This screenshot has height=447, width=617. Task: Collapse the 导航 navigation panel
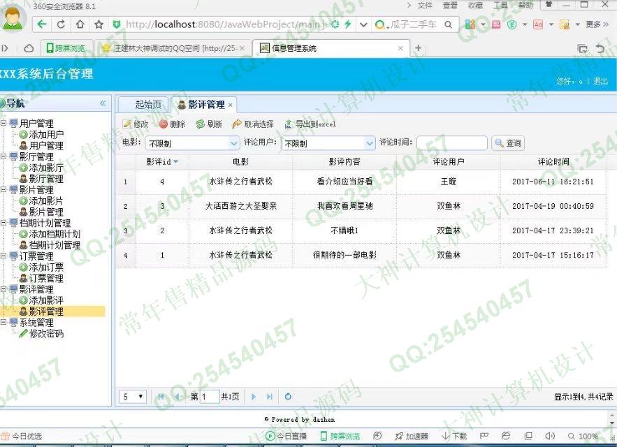103,103
